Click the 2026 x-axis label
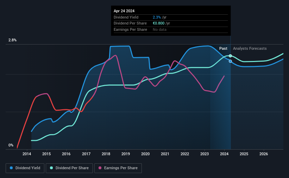289x178 pixels. (x=264, y=154)
